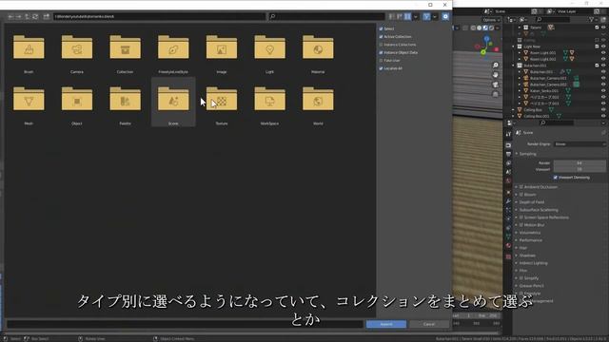The image size is (609, 342).
Task: Switch to thumbnail display mode
Action: tap(407, 17)
